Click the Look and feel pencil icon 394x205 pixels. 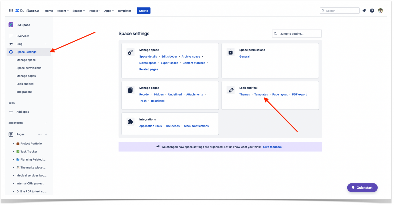tap(231, 90)
